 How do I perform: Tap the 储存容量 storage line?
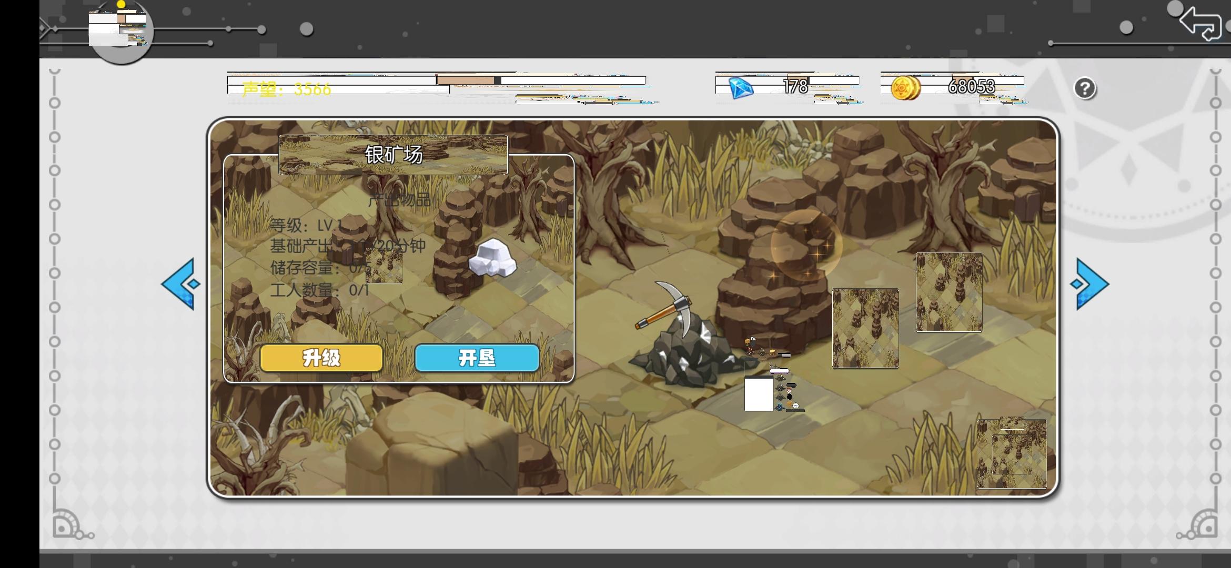321,268
